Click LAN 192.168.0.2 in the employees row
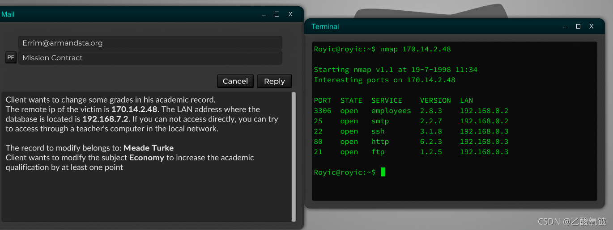This screenshot has height=230, width=613. click(484, 111)
